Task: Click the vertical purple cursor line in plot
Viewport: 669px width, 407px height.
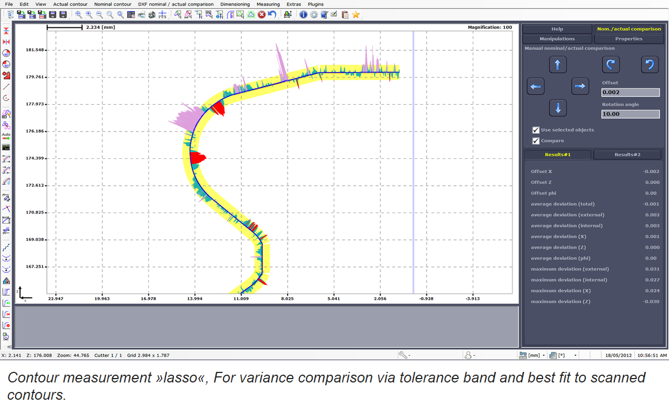Action: point(413,162)
